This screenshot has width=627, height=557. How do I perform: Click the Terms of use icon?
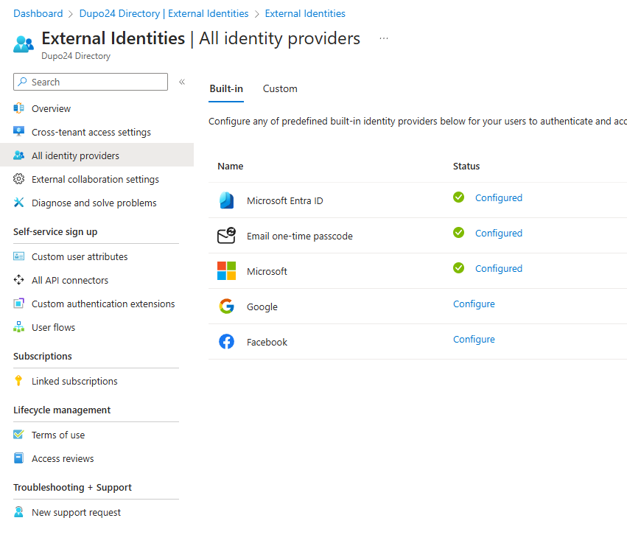[x=19, y=434]
